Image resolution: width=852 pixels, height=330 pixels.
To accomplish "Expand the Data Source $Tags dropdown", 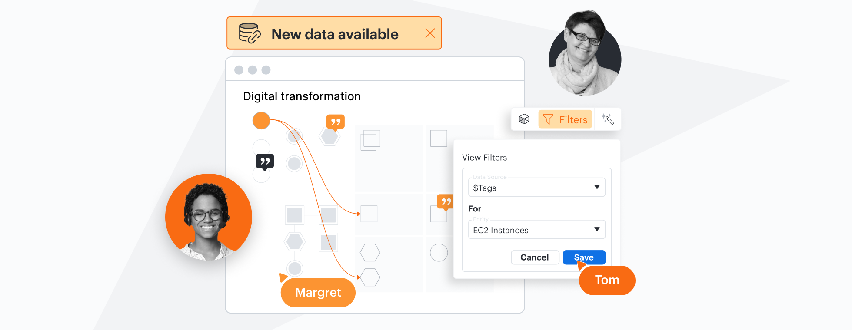I will click(x=537, y=188).
